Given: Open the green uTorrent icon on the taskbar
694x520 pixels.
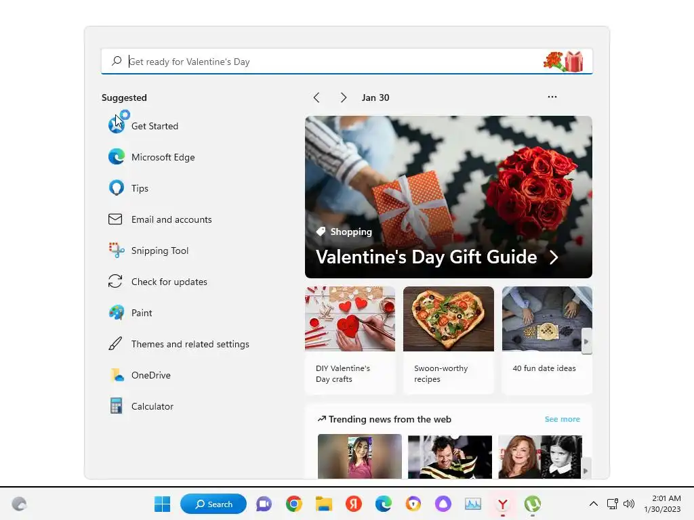Looking at the screenshot, I should (x=533, y=504).
